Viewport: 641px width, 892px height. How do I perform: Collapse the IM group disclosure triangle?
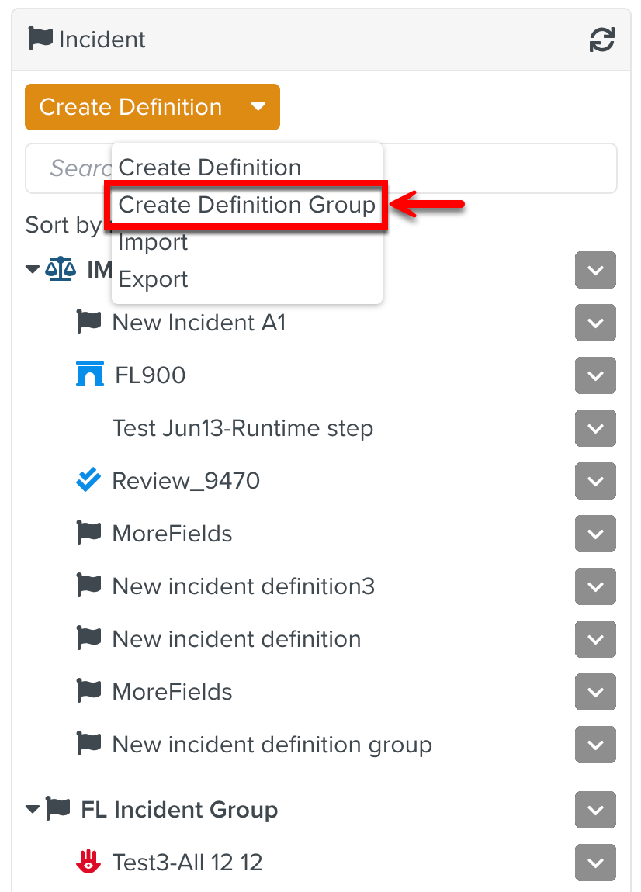tap(32, 269)
